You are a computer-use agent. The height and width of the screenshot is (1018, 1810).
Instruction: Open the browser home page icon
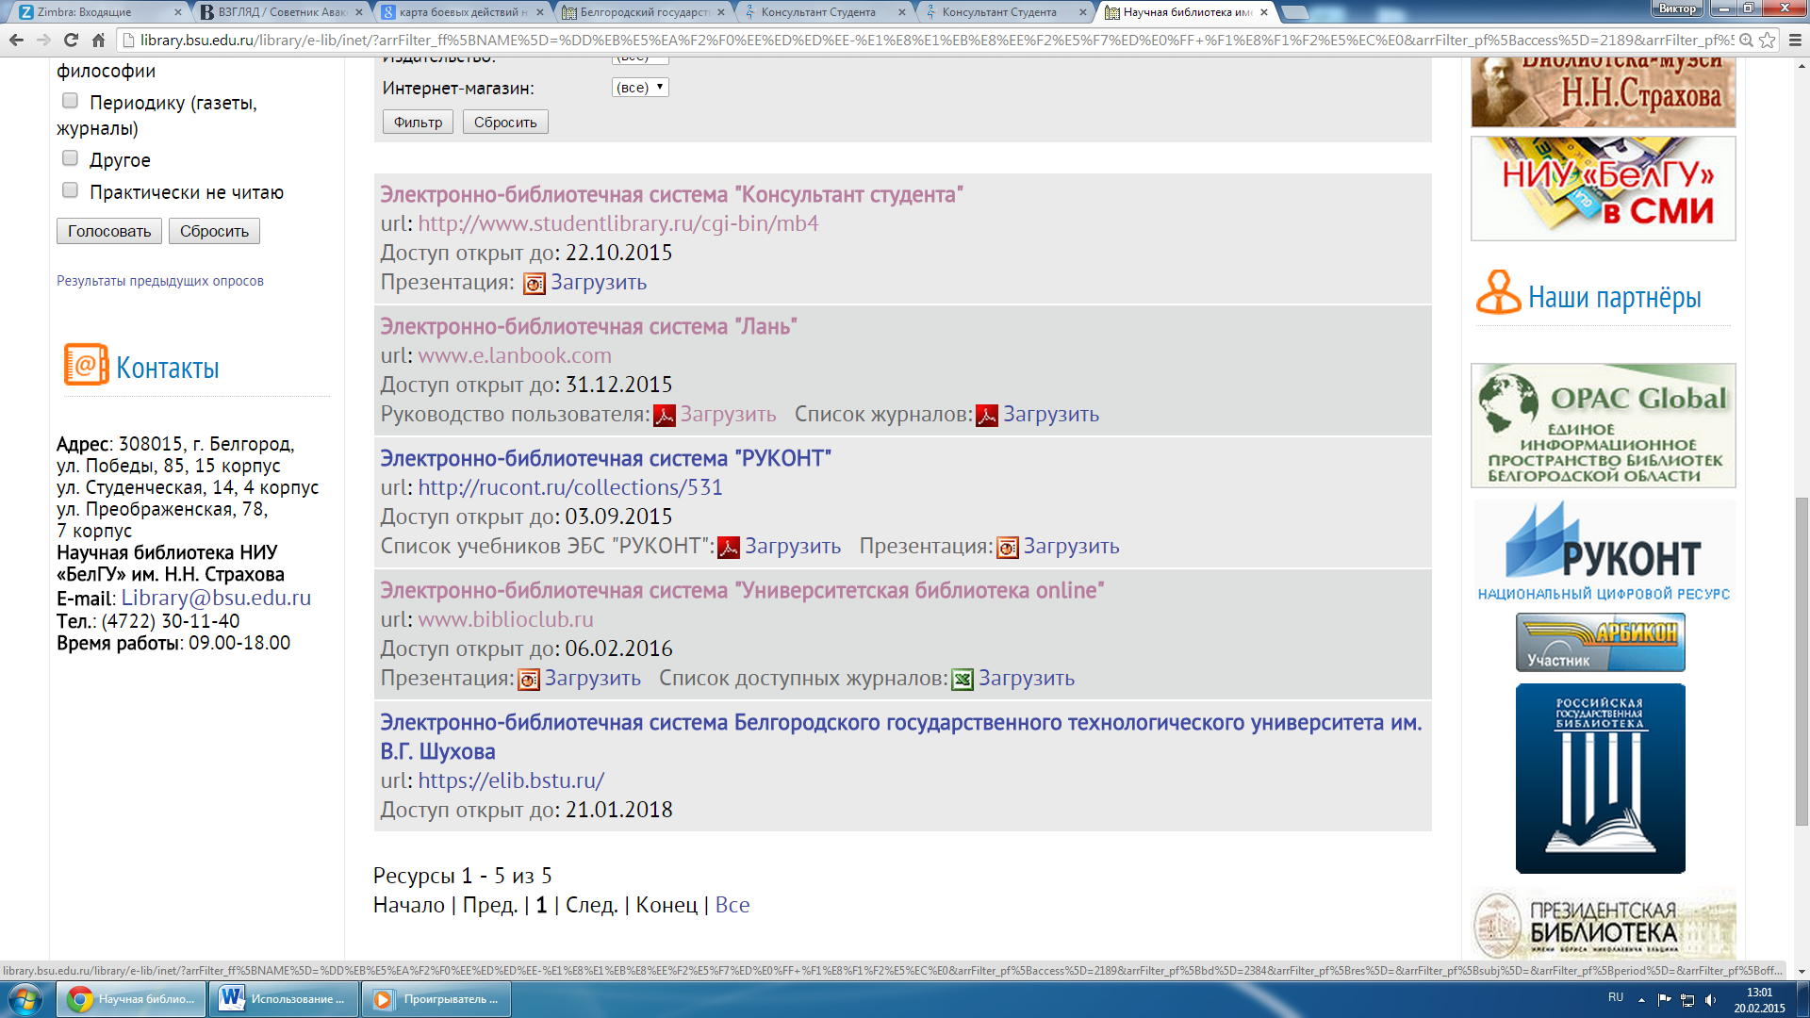click(98, 40)
